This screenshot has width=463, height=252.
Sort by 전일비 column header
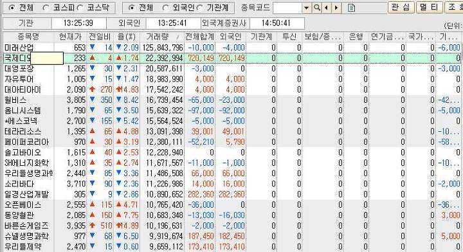pyautogui.click(x=100, y=37)
